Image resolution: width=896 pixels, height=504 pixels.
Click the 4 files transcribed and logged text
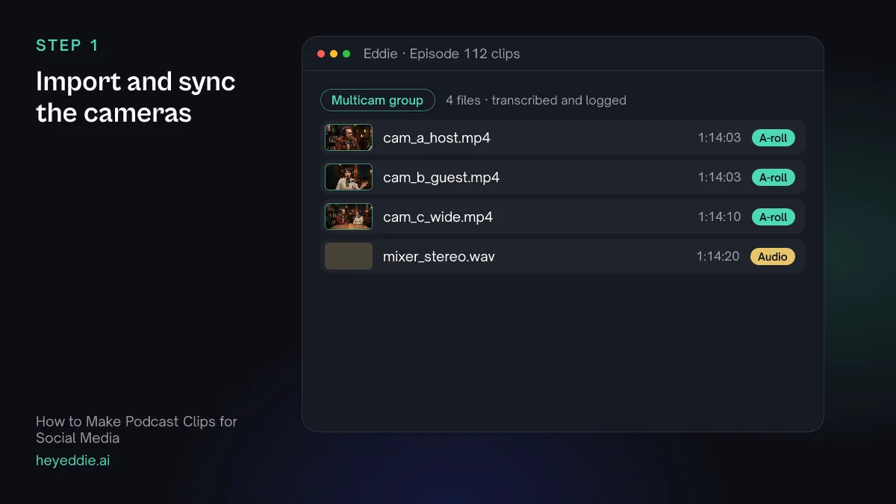click(x=536, y=100)
